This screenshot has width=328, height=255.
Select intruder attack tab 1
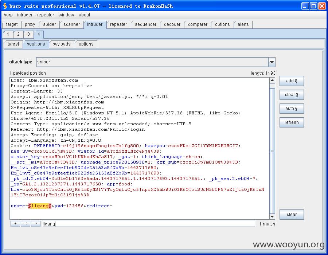[x=8, y=34]
